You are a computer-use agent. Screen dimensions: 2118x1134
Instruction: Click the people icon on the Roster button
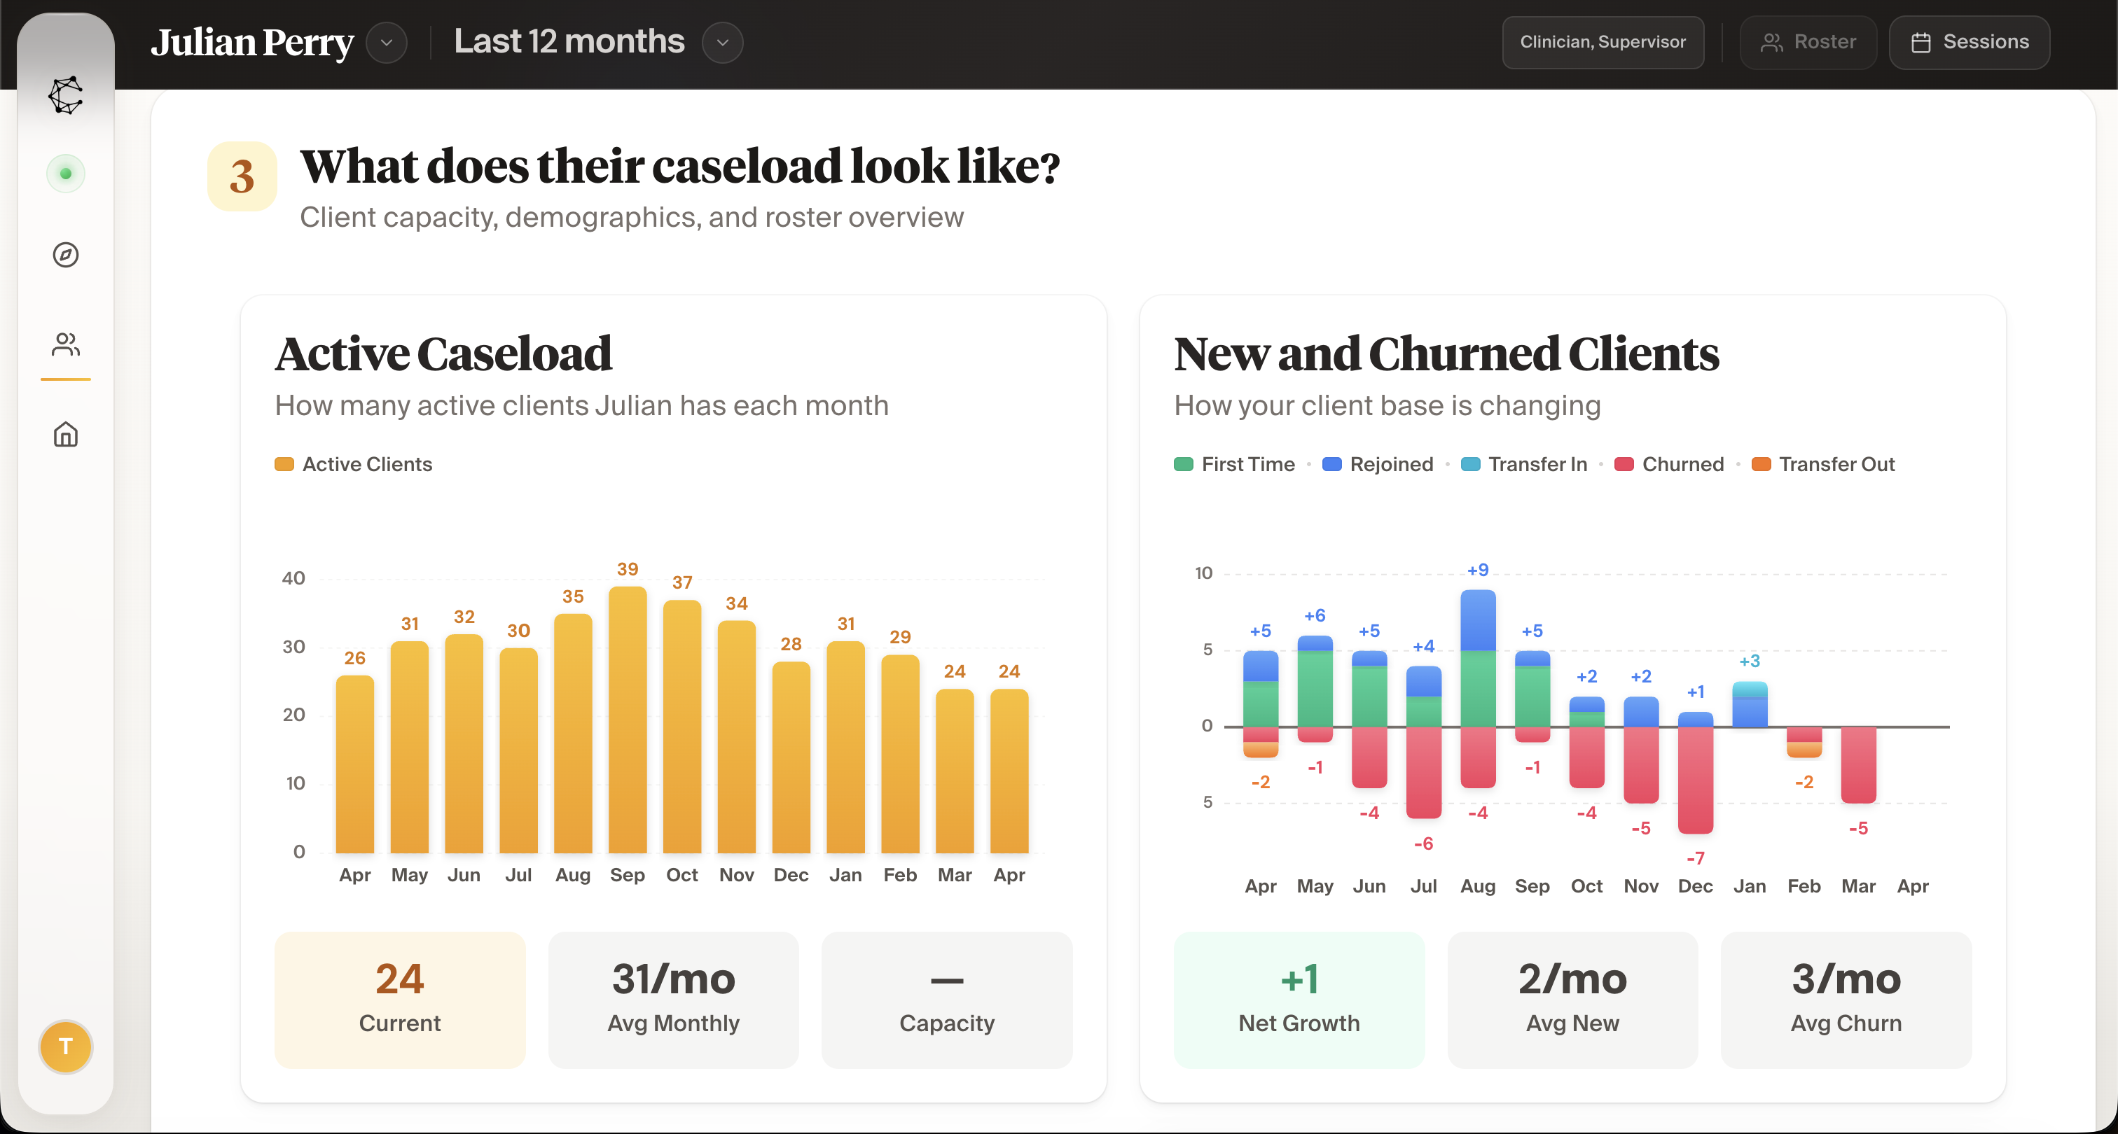click(1771, 43)
